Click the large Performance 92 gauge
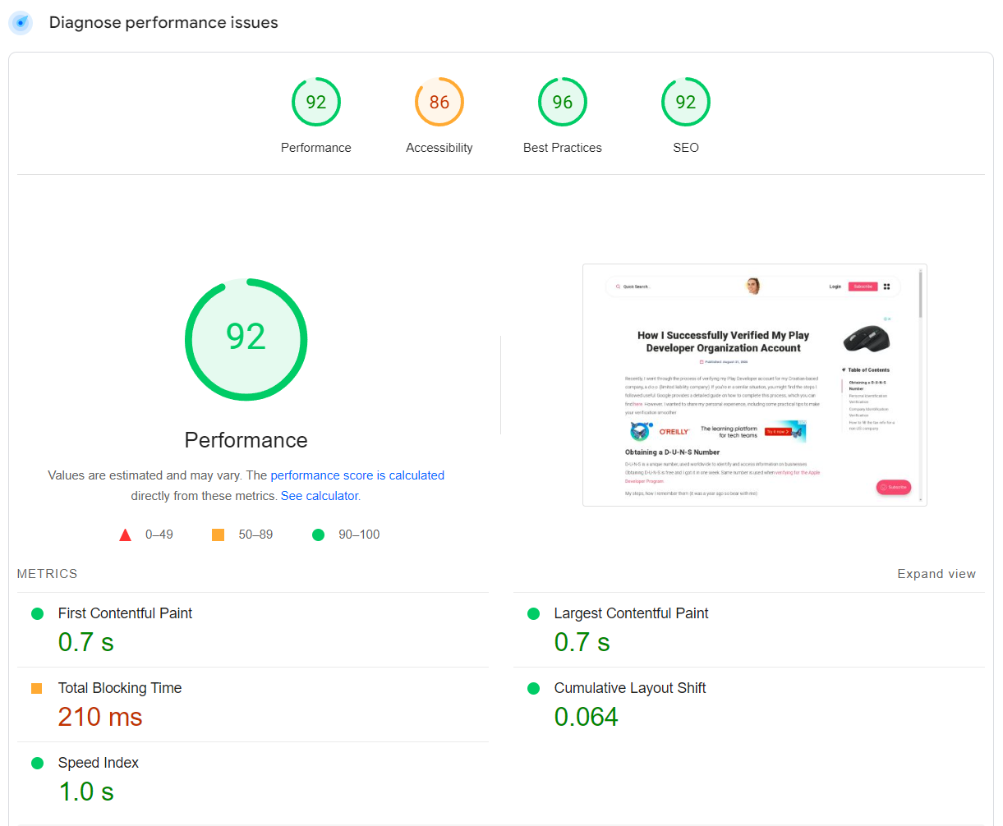The image size is (1003, 826). 246,338
